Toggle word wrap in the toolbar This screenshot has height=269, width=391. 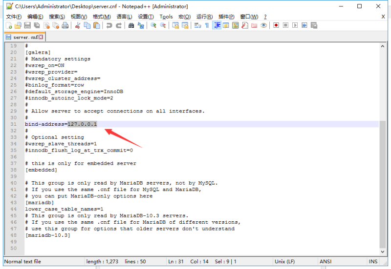click(x=197, y=25)
